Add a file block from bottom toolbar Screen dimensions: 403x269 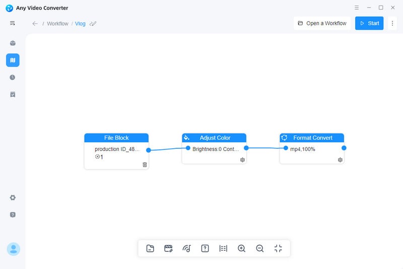click(150, 248)
